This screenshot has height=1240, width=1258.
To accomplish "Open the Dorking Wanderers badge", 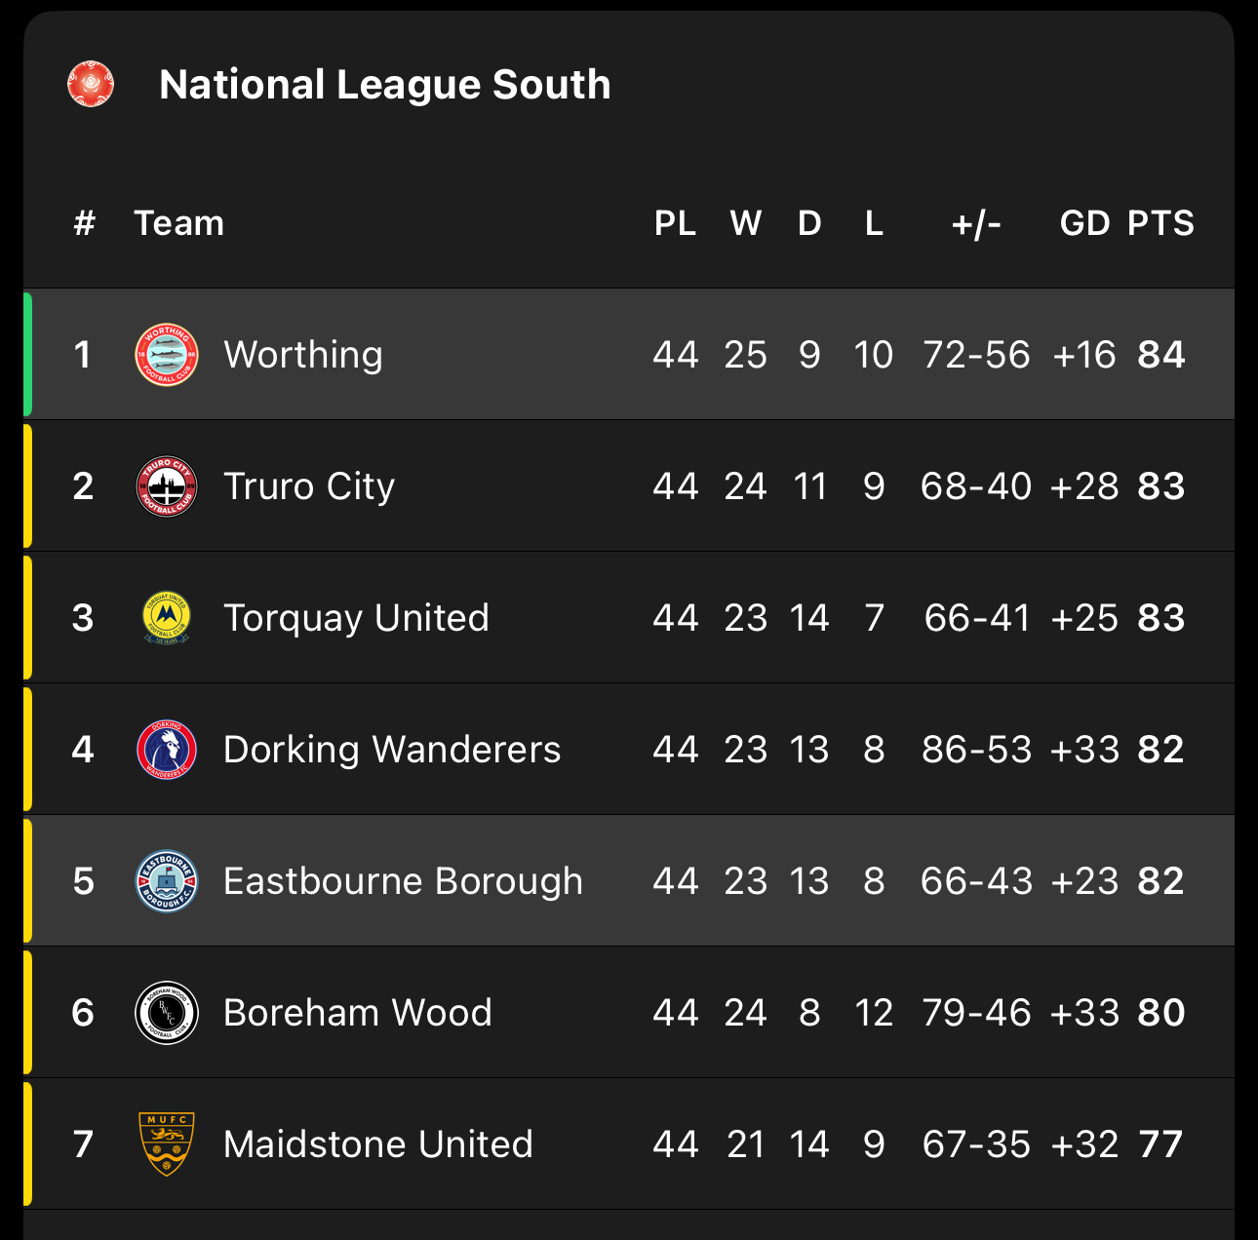I will pos(167,750).
